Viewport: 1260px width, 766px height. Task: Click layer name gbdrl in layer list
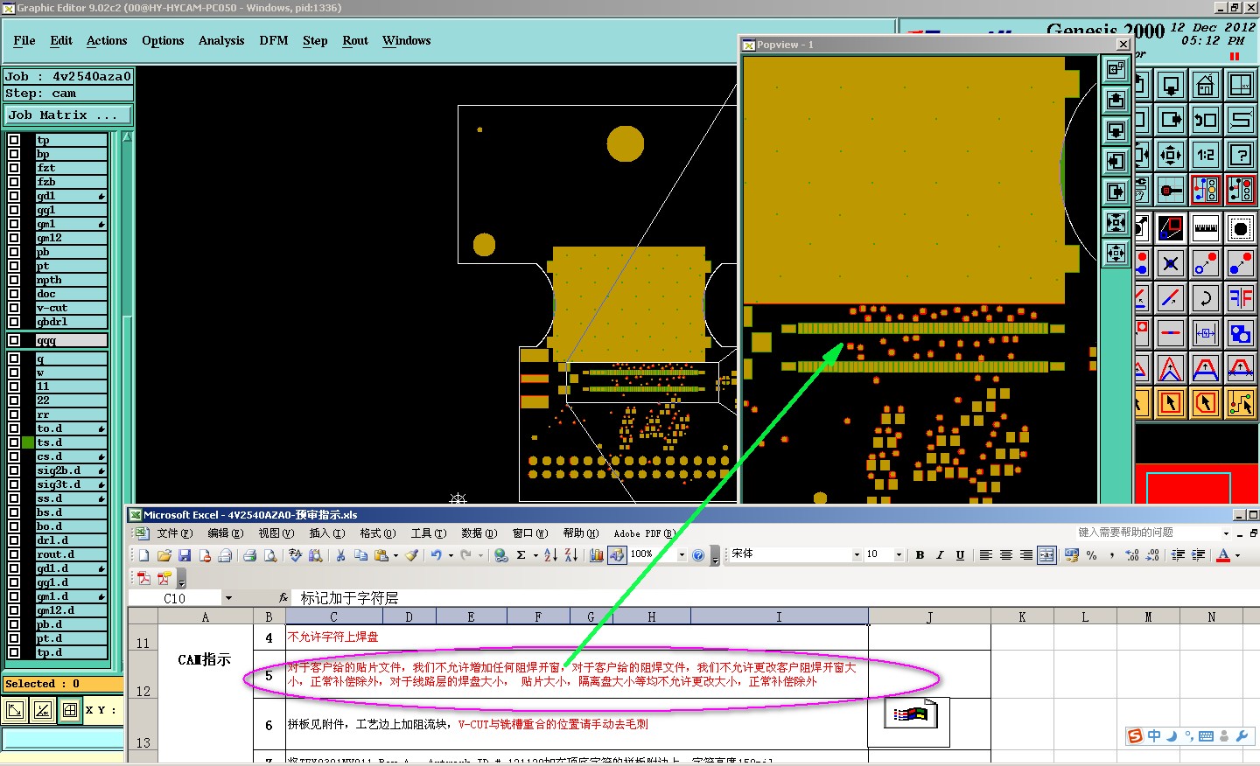71,322
